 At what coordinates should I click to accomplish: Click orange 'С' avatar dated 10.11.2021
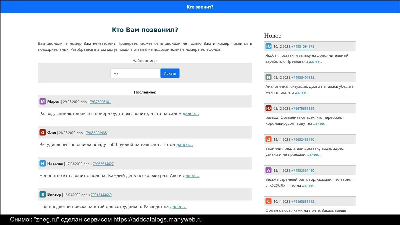[x=268, y=201]
